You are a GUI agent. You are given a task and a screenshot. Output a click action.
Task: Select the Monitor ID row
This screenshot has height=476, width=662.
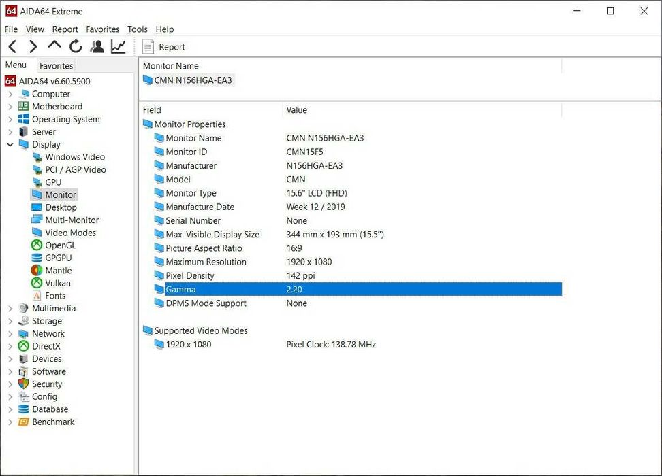click(x=358, y=152)
